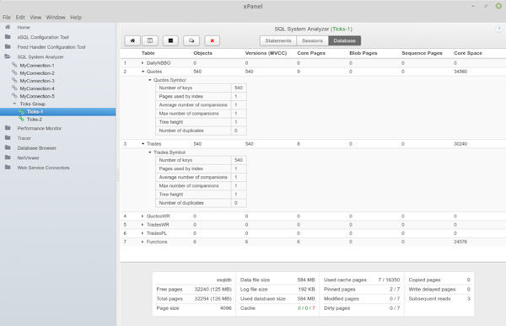Click Trades core space value 30240
506x326 pixels.
(460, 144)
